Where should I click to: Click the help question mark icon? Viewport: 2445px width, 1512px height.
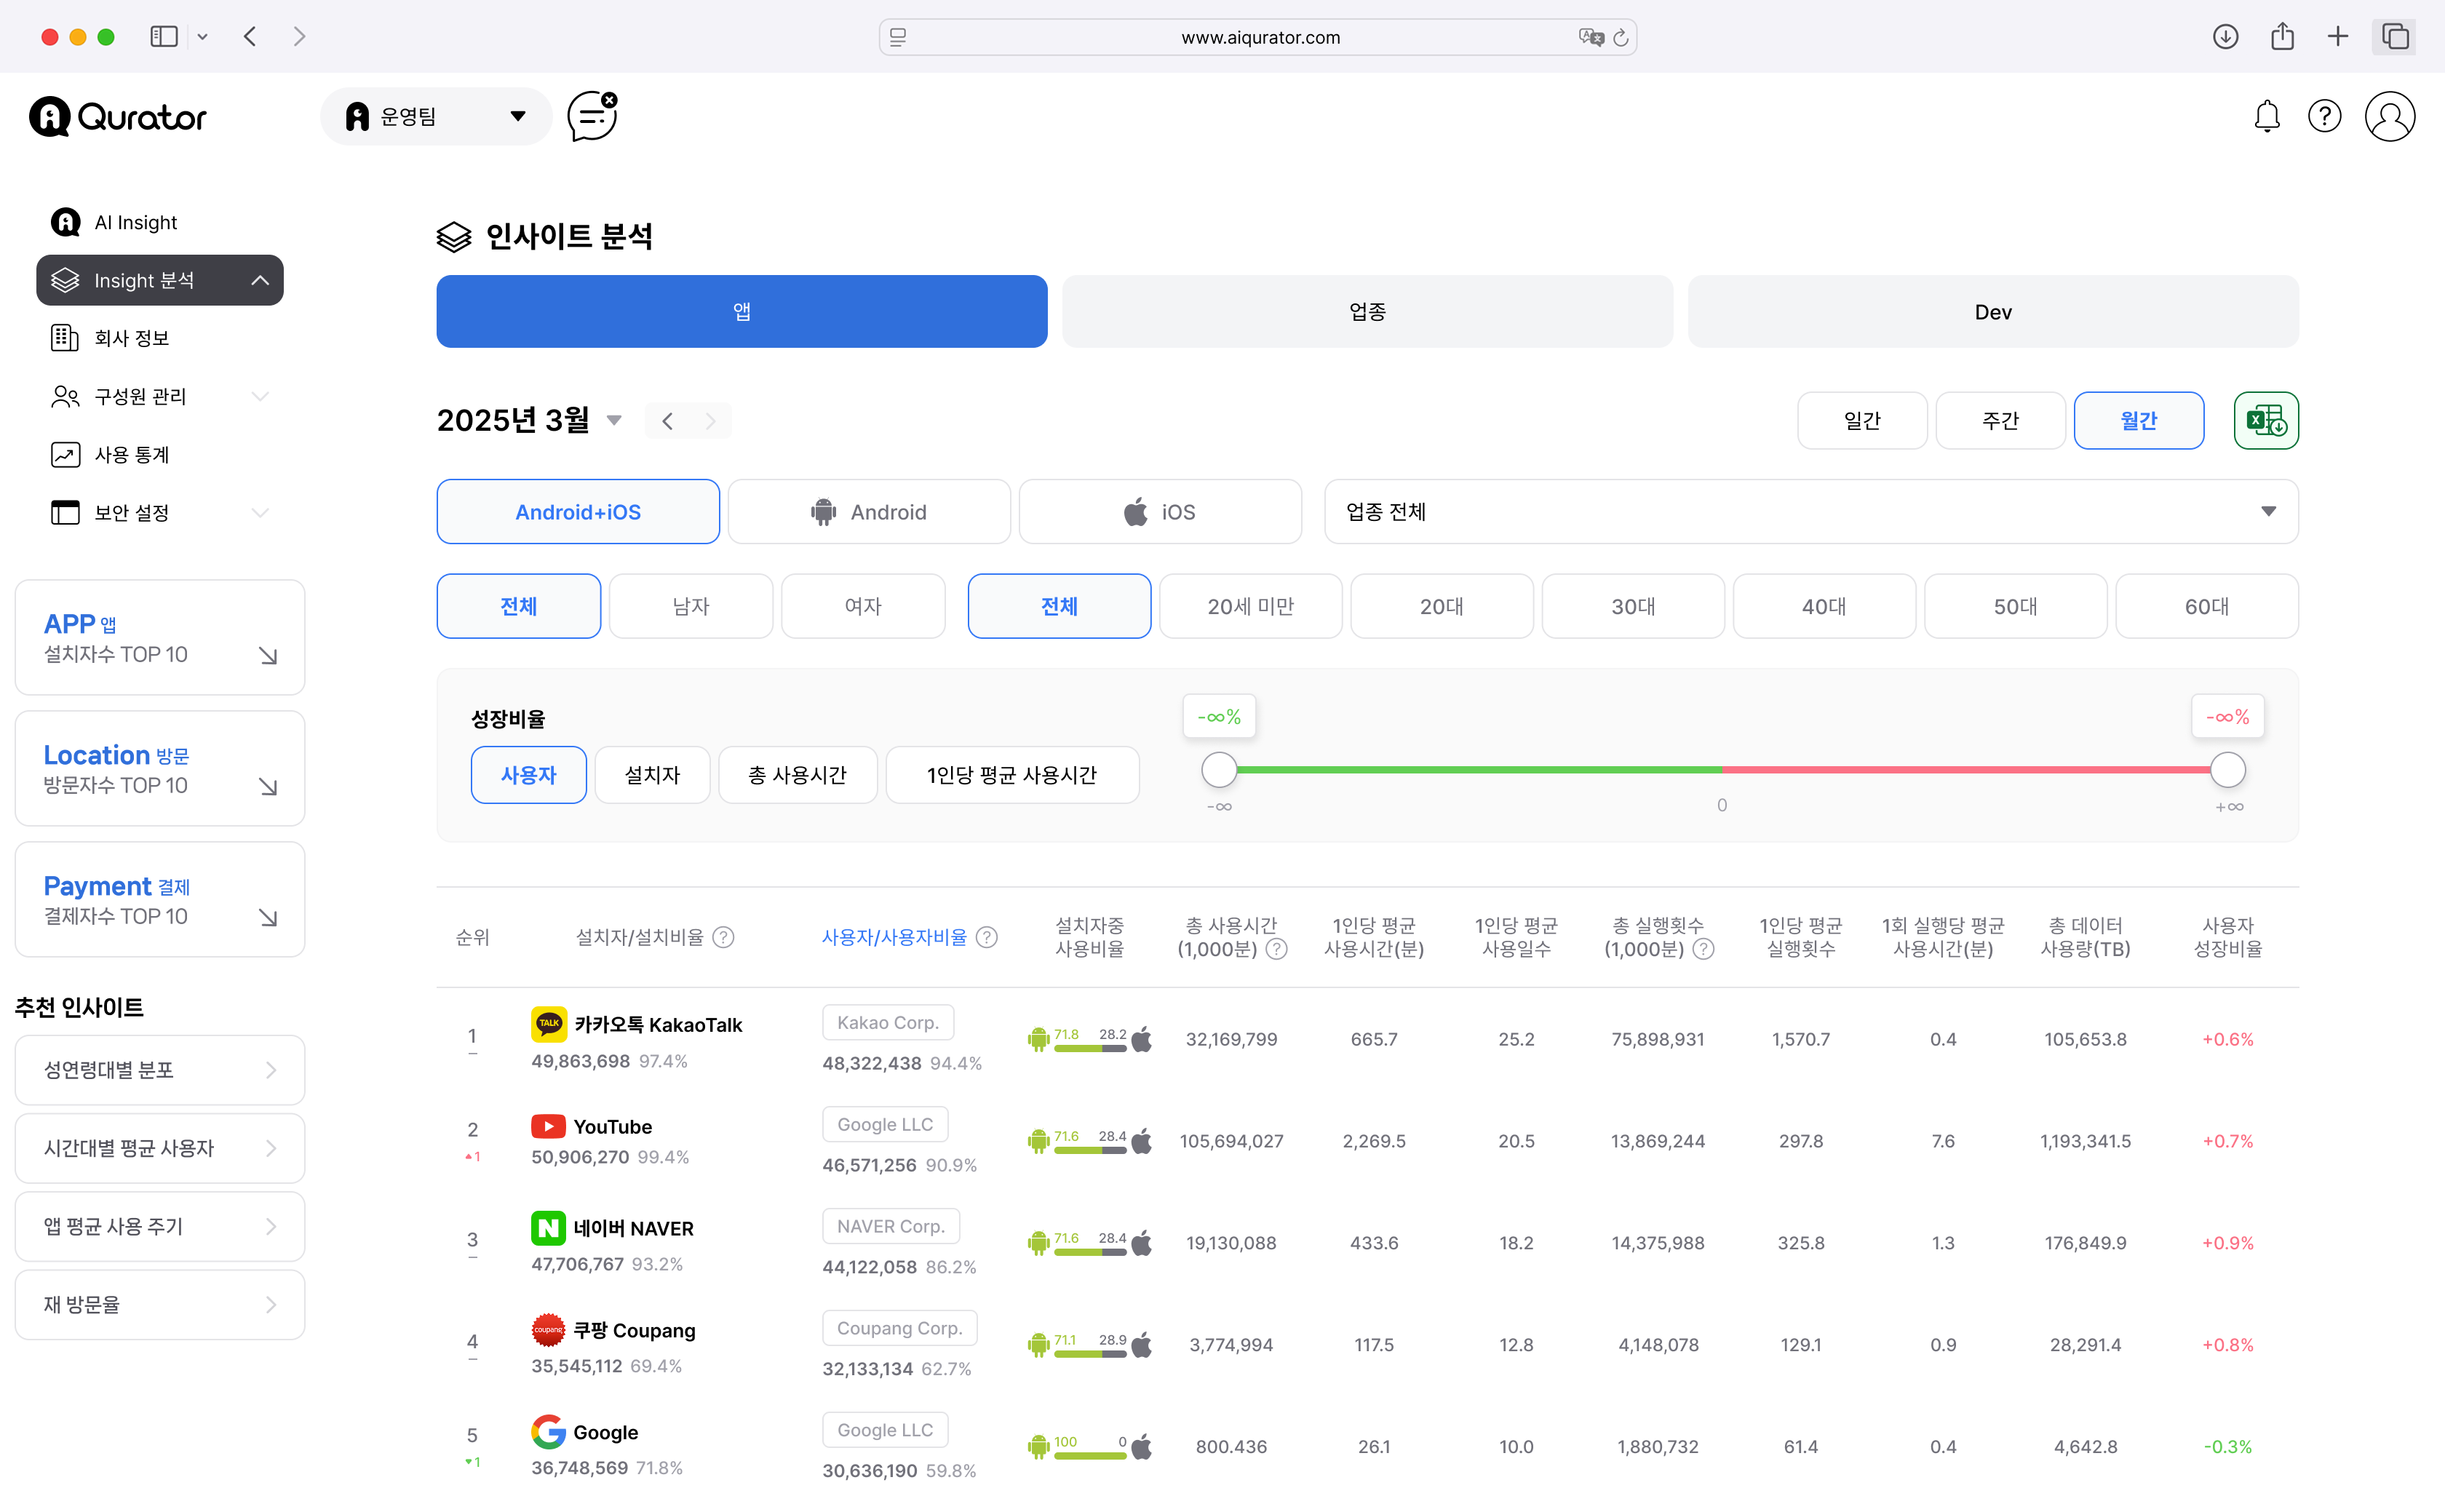point(2324,116)
